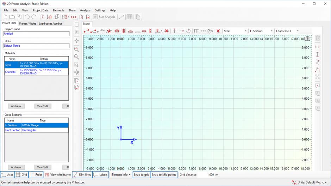Expand the Element info dropdown

point(121,175)
